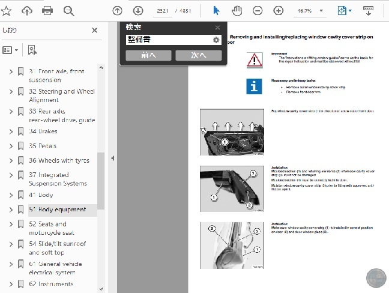Click the door panel removal illustration

(232, 132)
